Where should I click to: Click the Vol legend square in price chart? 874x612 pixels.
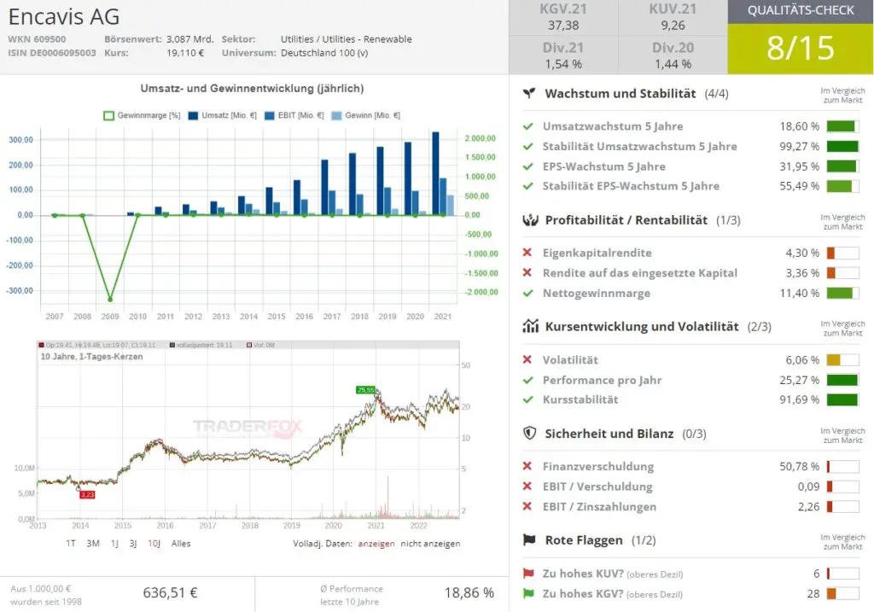coord(249,345)
